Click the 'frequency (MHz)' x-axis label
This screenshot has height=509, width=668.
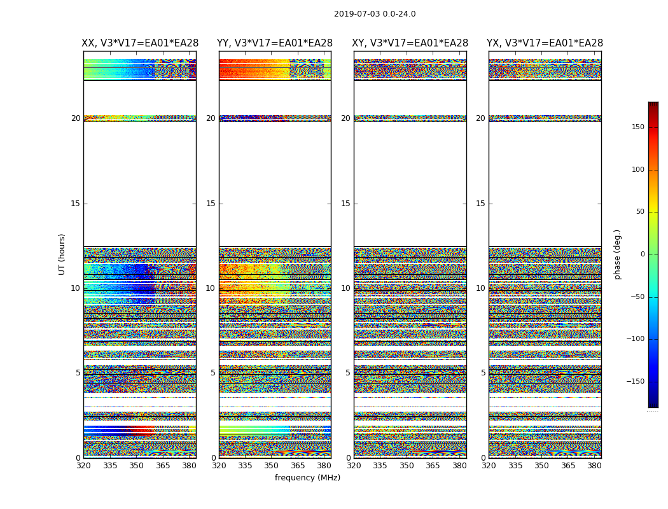307,477
